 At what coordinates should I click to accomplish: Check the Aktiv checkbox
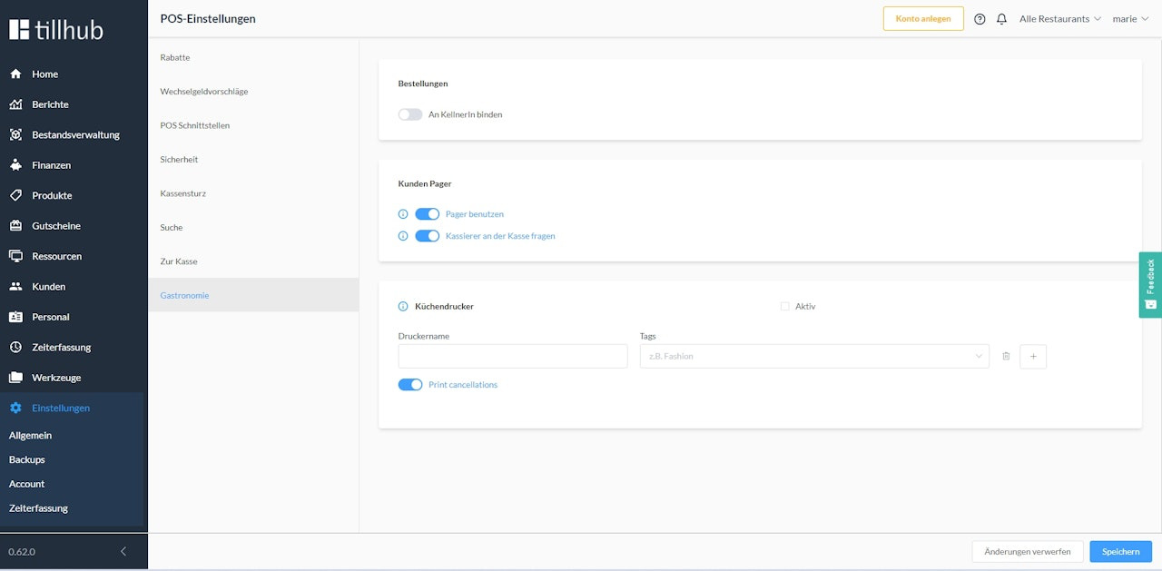coord(784,307)
